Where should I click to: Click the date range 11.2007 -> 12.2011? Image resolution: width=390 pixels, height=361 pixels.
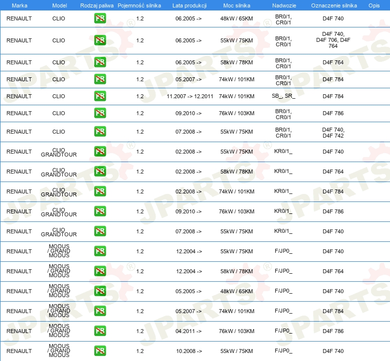[x=190, y=96]
